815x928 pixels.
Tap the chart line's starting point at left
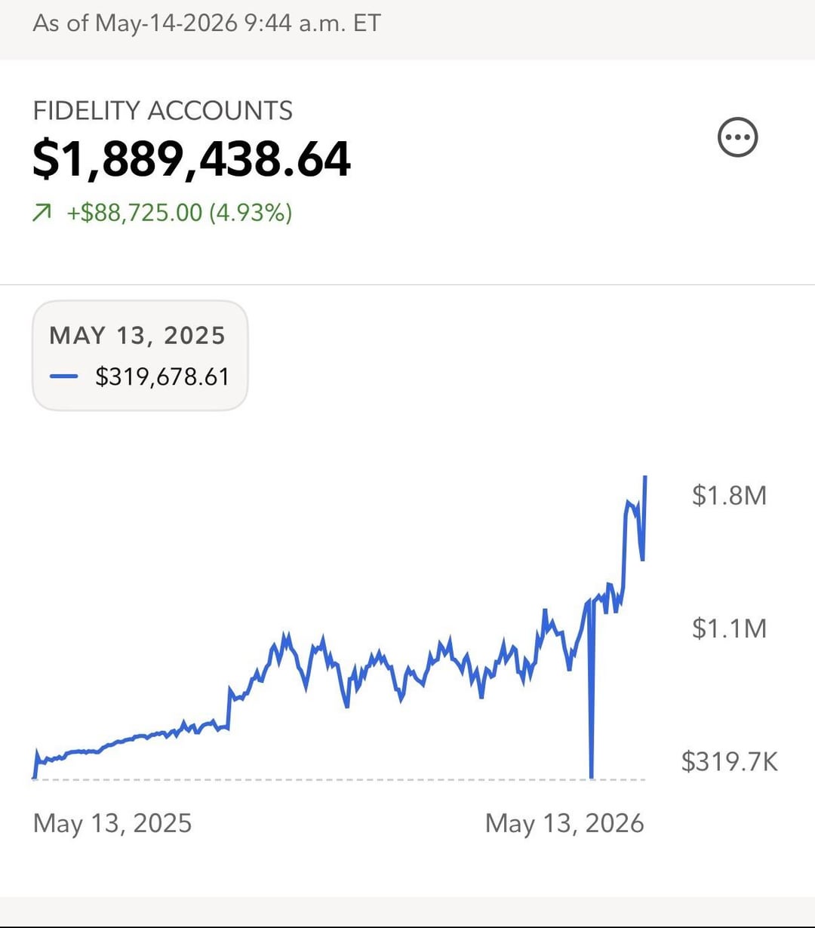[x=35, y=775]
